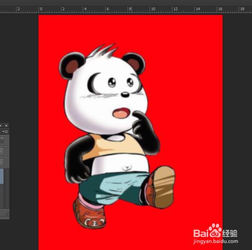252x250 pixels.
Task: Open the floating panel's flyout menu
Action: point(5,131)
